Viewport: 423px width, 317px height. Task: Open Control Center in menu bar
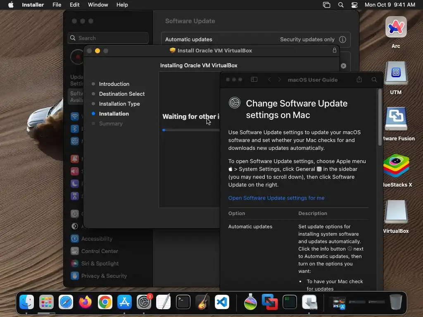(354, 5)
